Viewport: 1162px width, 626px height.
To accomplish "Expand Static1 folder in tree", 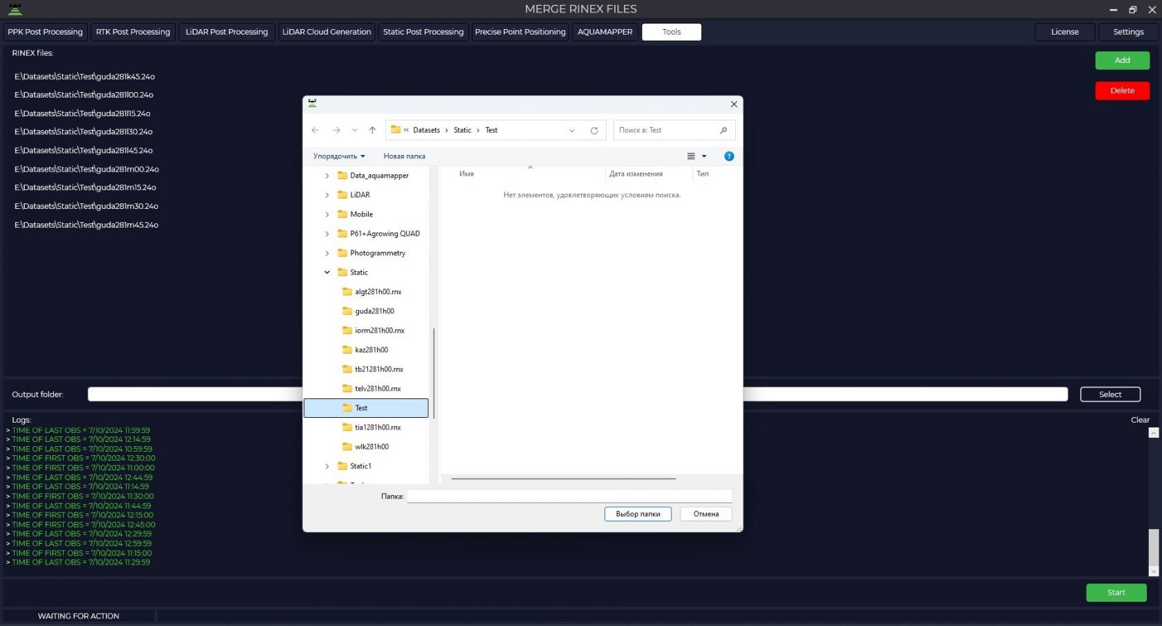I will [x=327, y=466].
